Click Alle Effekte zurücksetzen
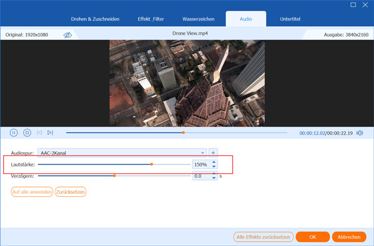Image resolution: width=374 pixels, height=246 pixels. click(263, 237)
